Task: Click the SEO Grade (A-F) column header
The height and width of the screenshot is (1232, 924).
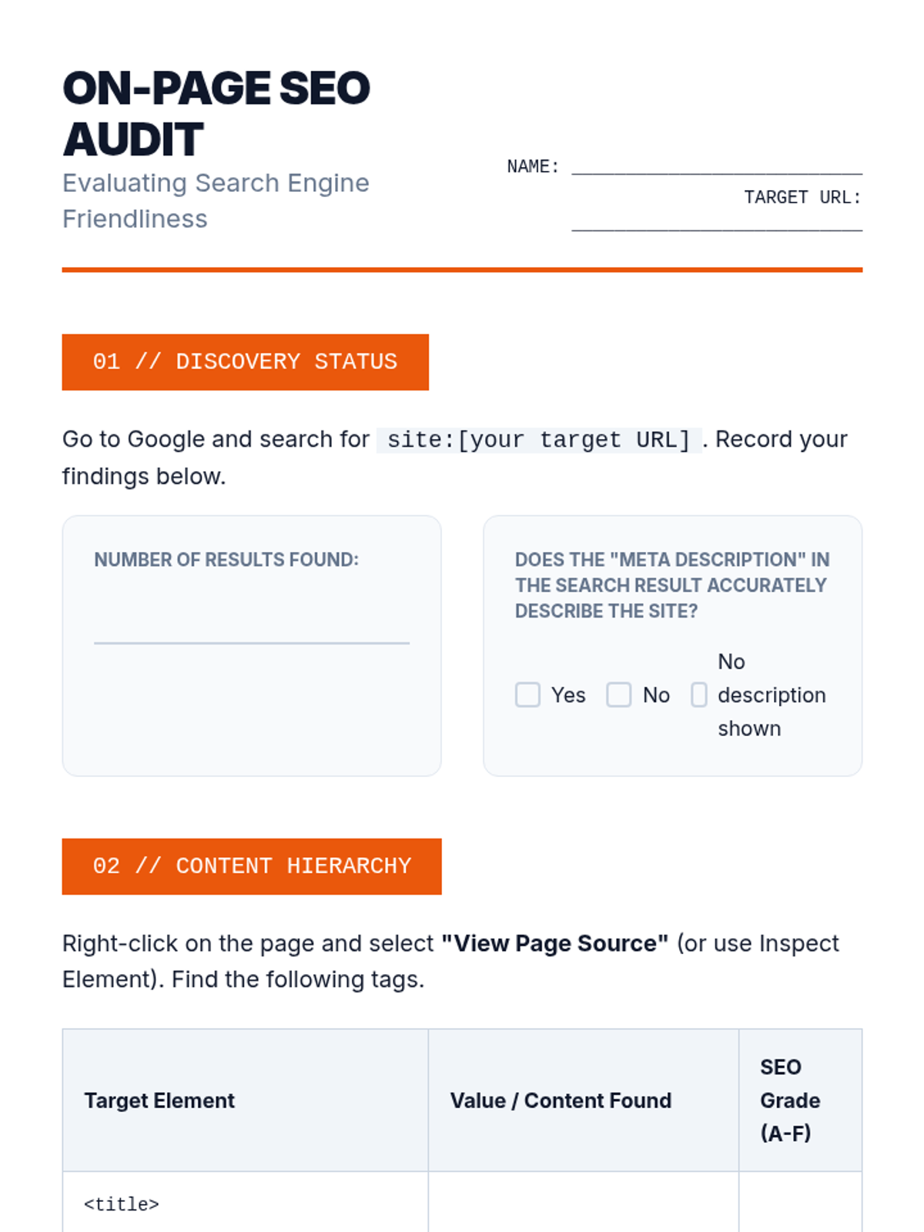Action: (789, 1100)
